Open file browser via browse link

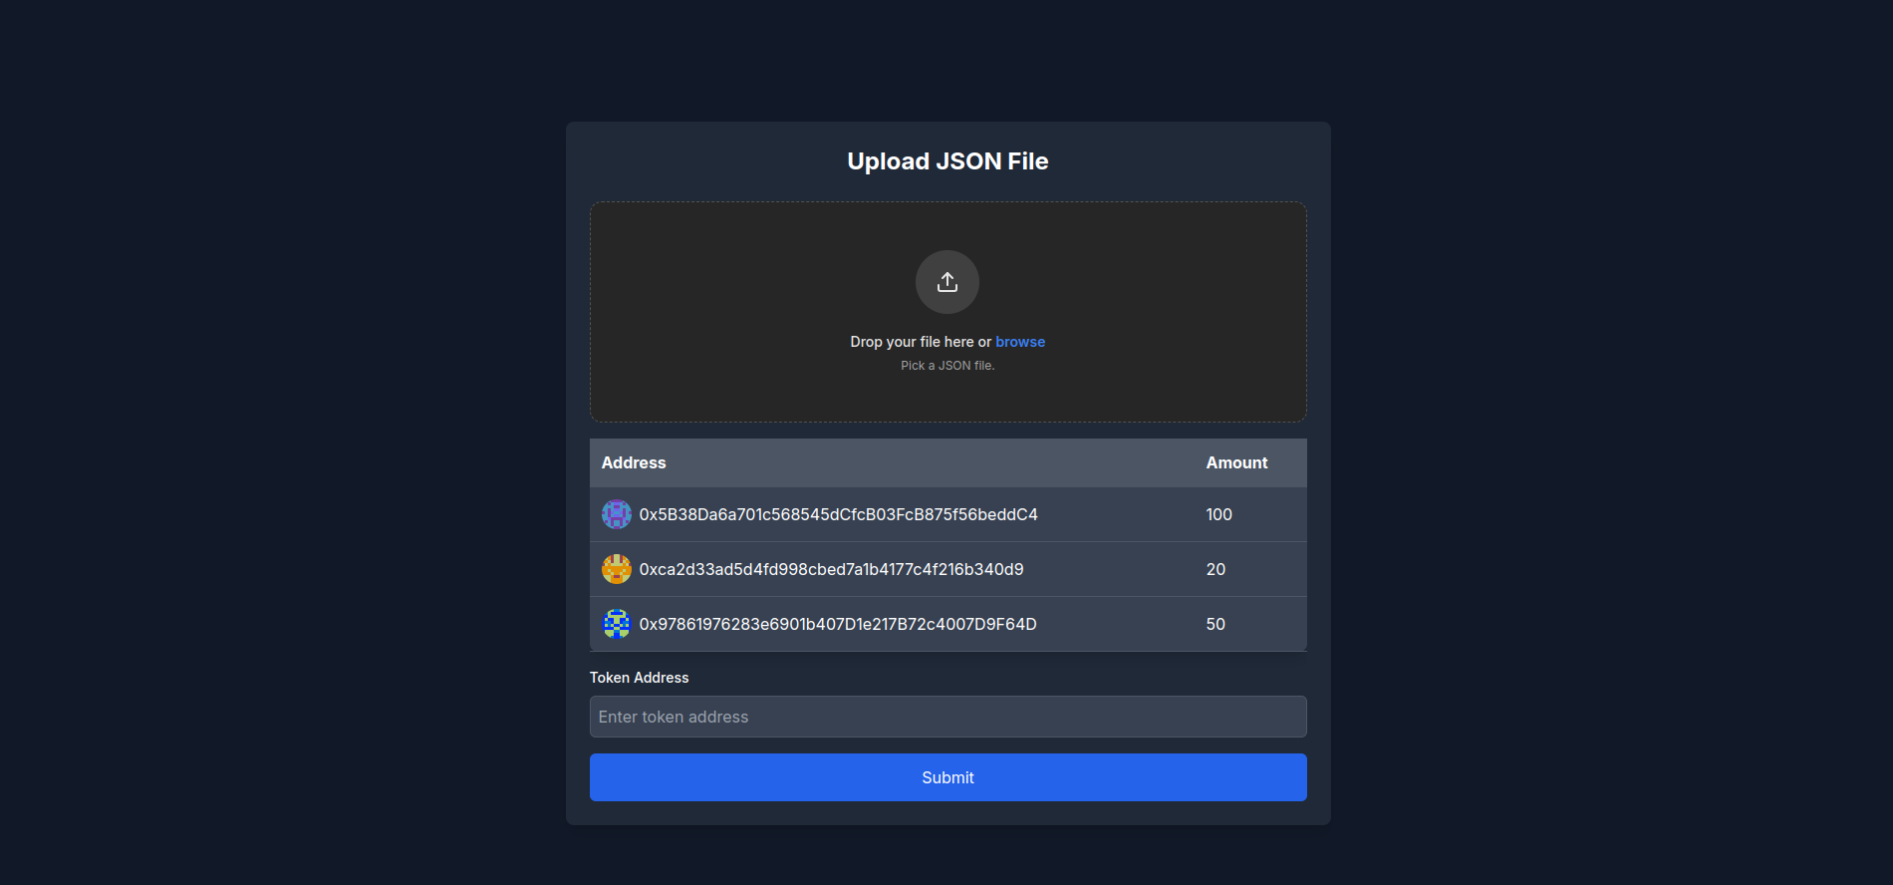click(x=1020, y=342)
